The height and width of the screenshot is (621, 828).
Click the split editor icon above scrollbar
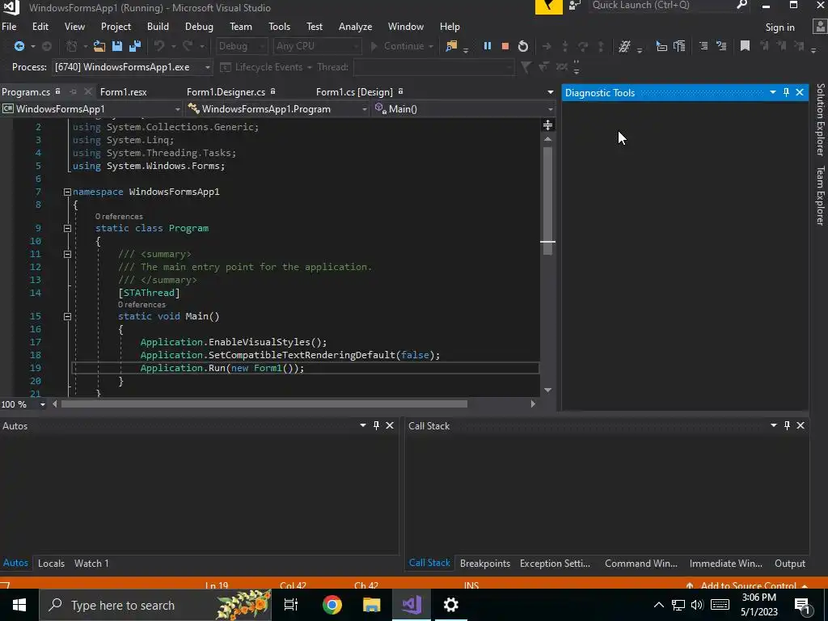[547, 125]
